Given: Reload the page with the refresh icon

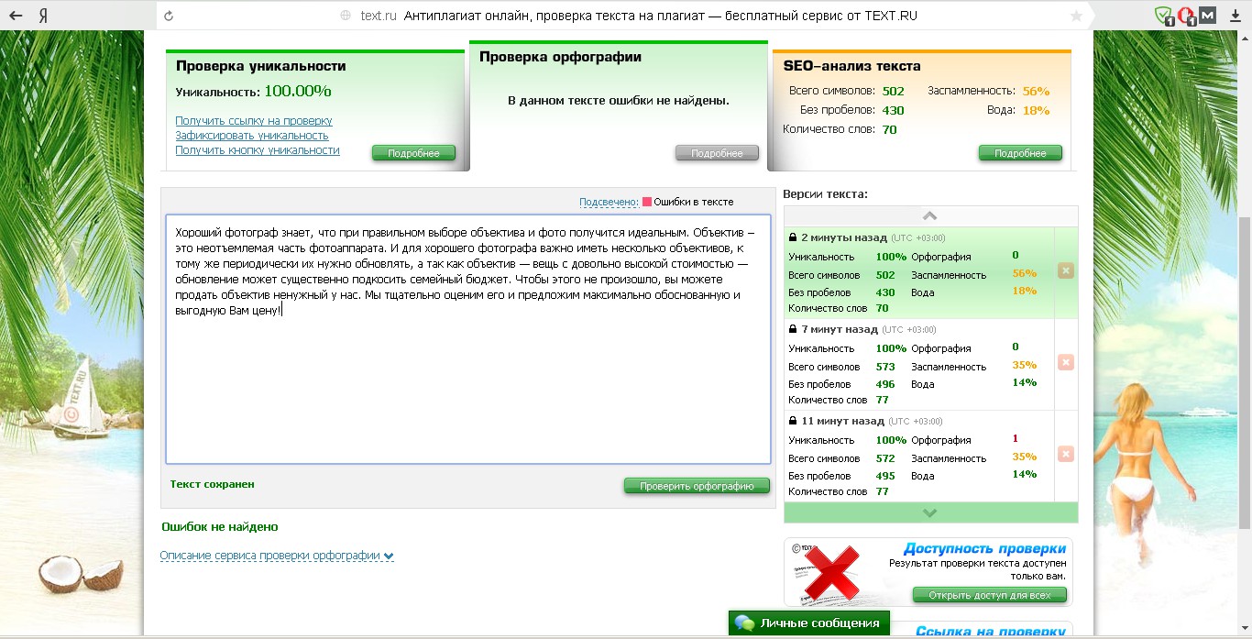Looking at the screenshot, I should (169, 16).
